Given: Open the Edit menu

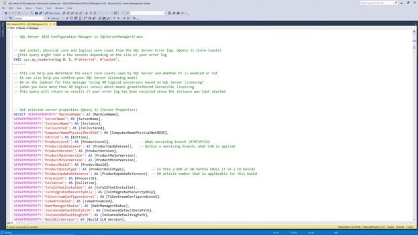Looking at the screenshot, I should 10,8.
